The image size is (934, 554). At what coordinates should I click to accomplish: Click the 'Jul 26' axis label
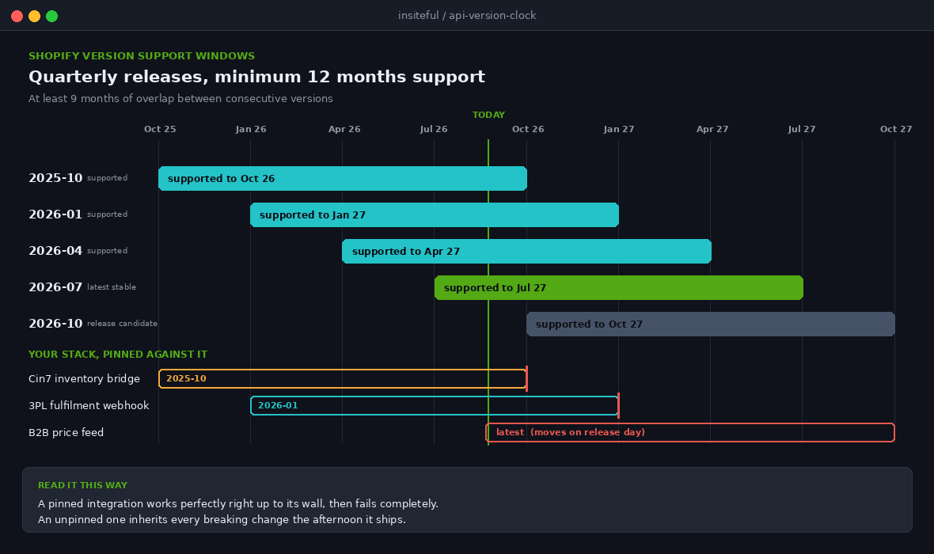point(434,129)
